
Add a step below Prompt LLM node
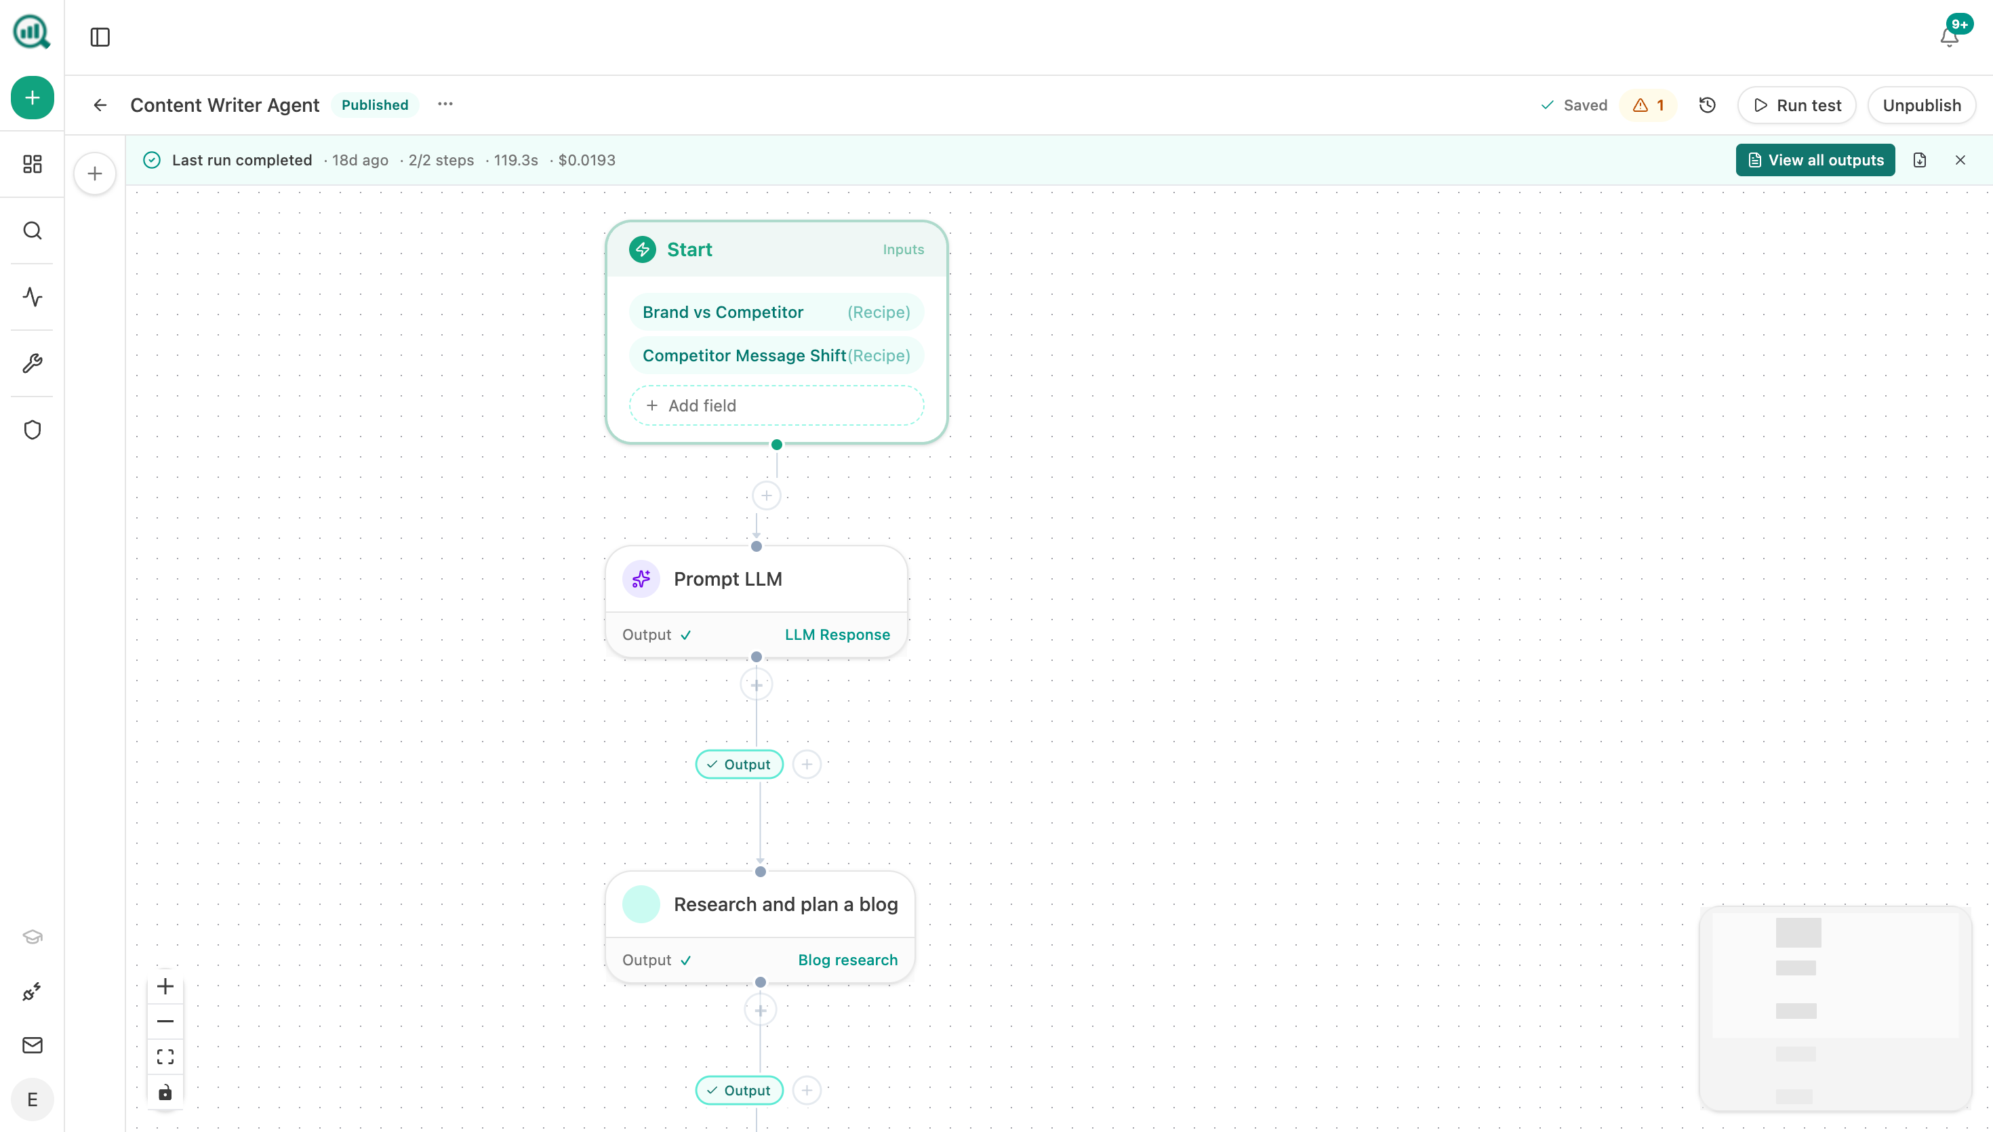tap(756, 685)
